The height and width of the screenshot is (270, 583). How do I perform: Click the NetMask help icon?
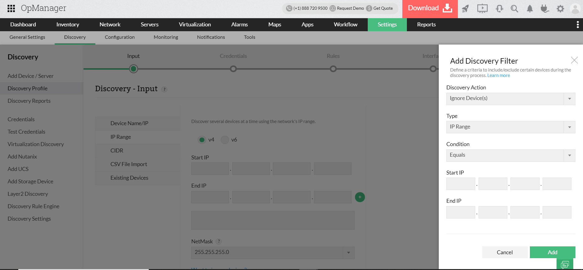coord(219,242)
